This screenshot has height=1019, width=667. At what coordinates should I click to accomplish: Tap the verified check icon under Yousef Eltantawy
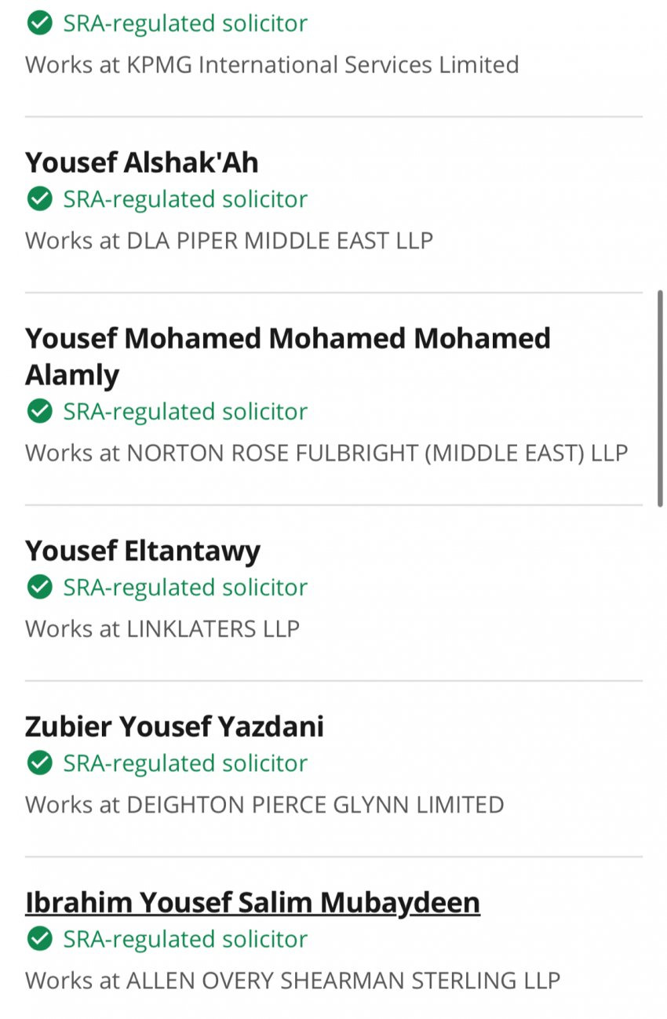(38, 587)
